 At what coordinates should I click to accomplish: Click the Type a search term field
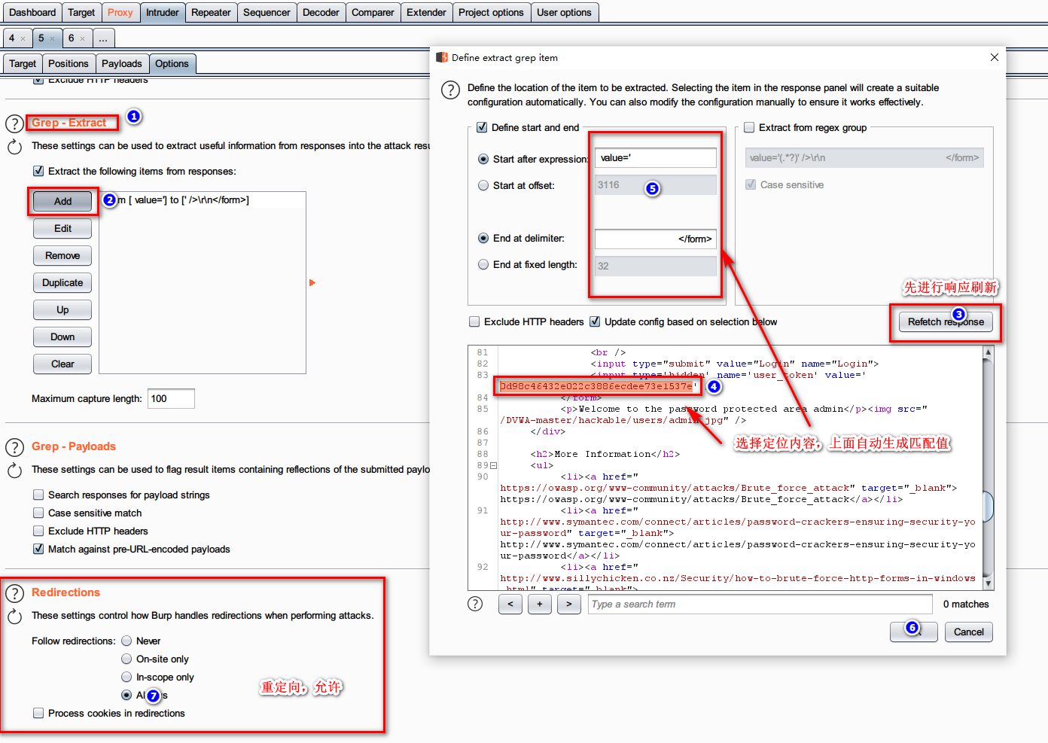(760, 604)
